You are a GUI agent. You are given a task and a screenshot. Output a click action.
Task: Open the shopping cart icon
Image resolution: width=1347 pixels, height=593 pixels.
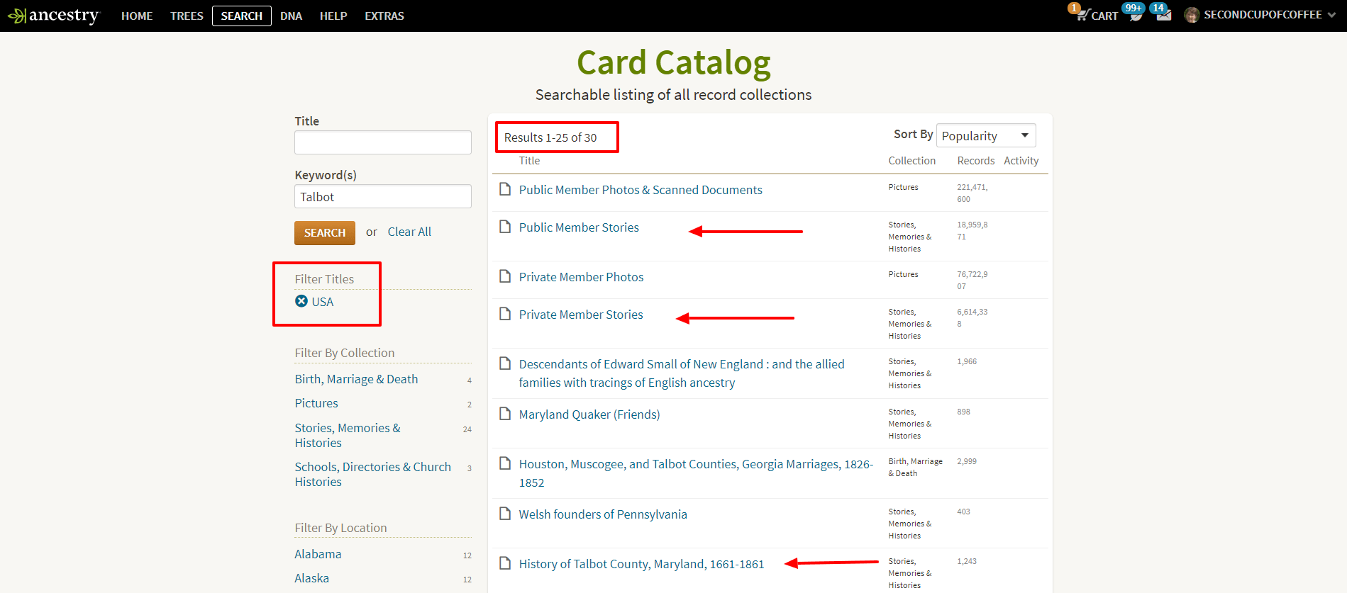[1082, 15]
